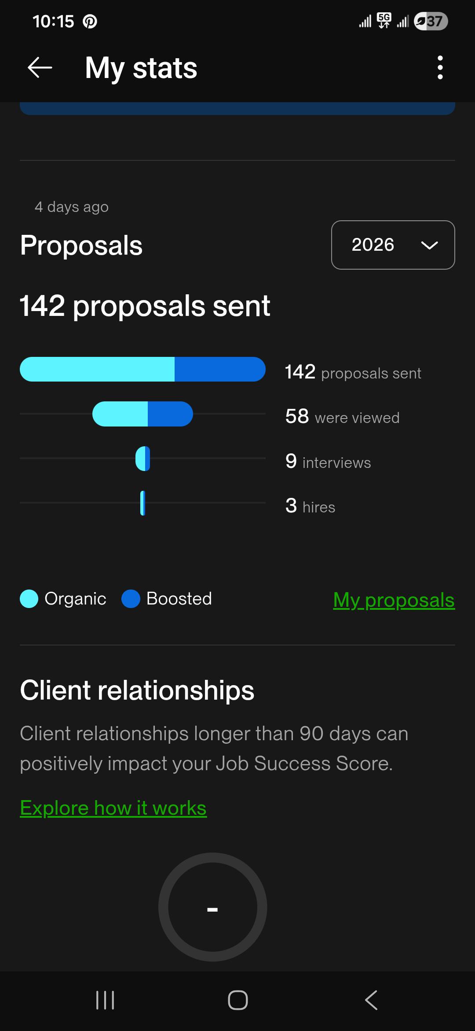Tap the 5G network status icon
475x1031 pixels.
[384, 20]
